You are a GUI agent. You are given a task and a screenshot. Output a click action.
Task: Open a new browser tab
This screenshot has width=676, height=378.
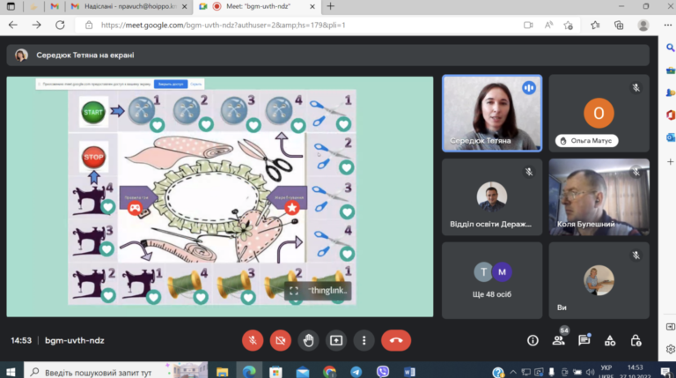[x=330, y=6]
